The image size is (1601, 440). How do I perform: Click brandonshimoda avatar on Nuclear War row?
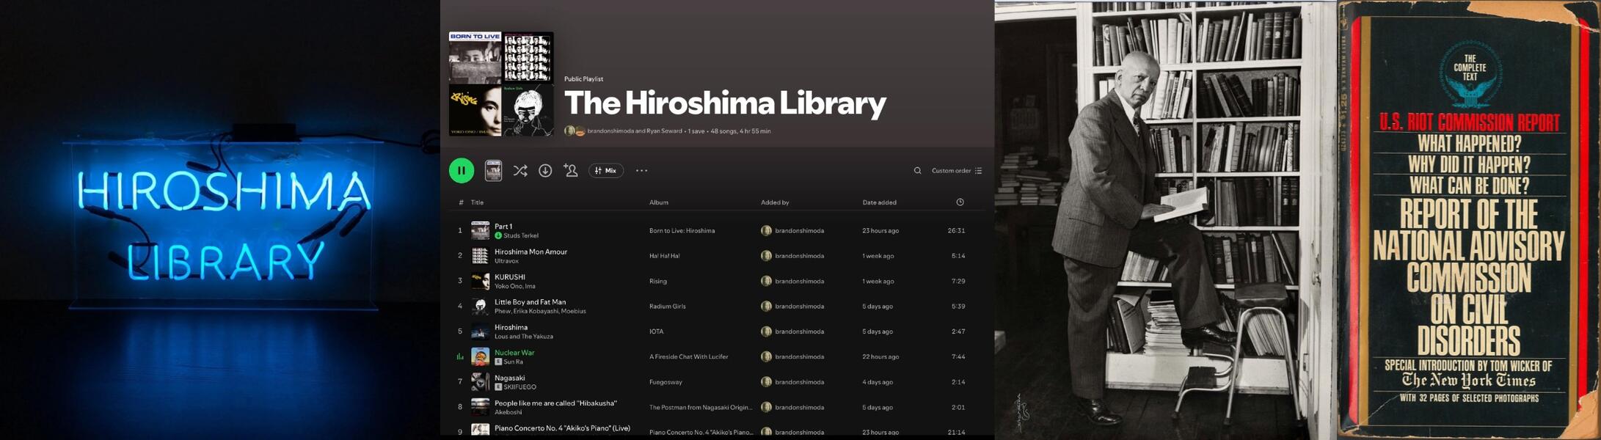(x=766, y=357)
